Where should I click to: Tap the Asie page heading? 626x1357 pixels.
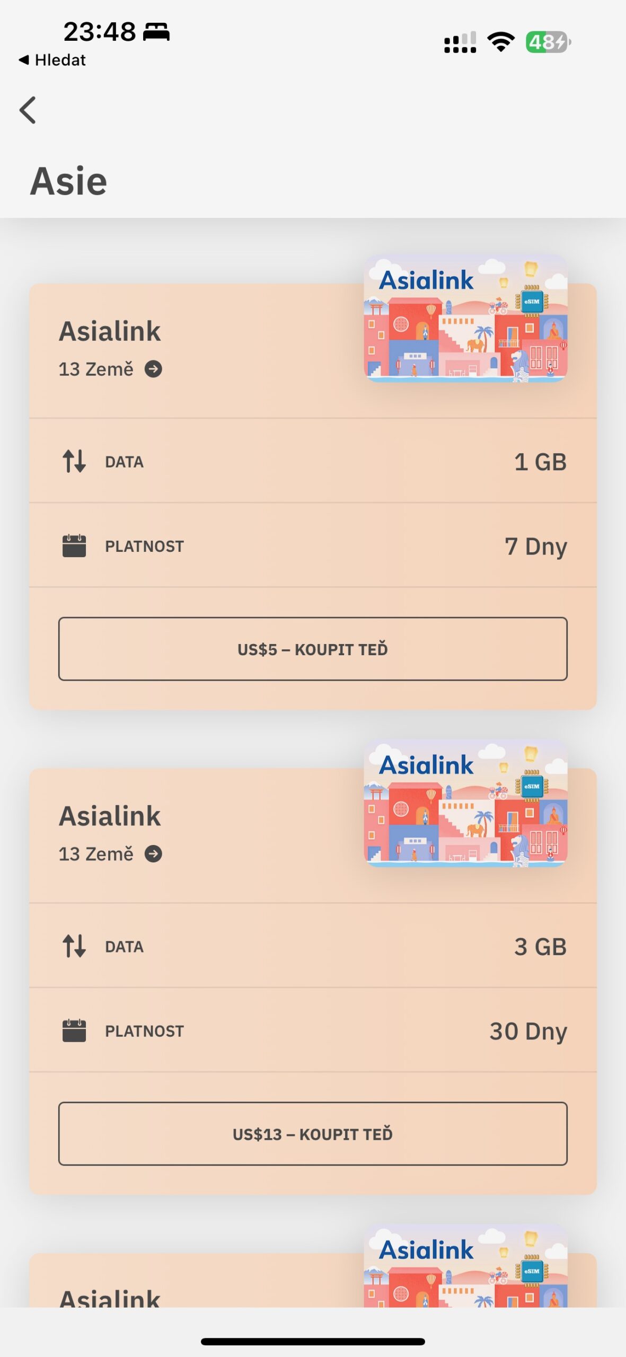[69, 181]
